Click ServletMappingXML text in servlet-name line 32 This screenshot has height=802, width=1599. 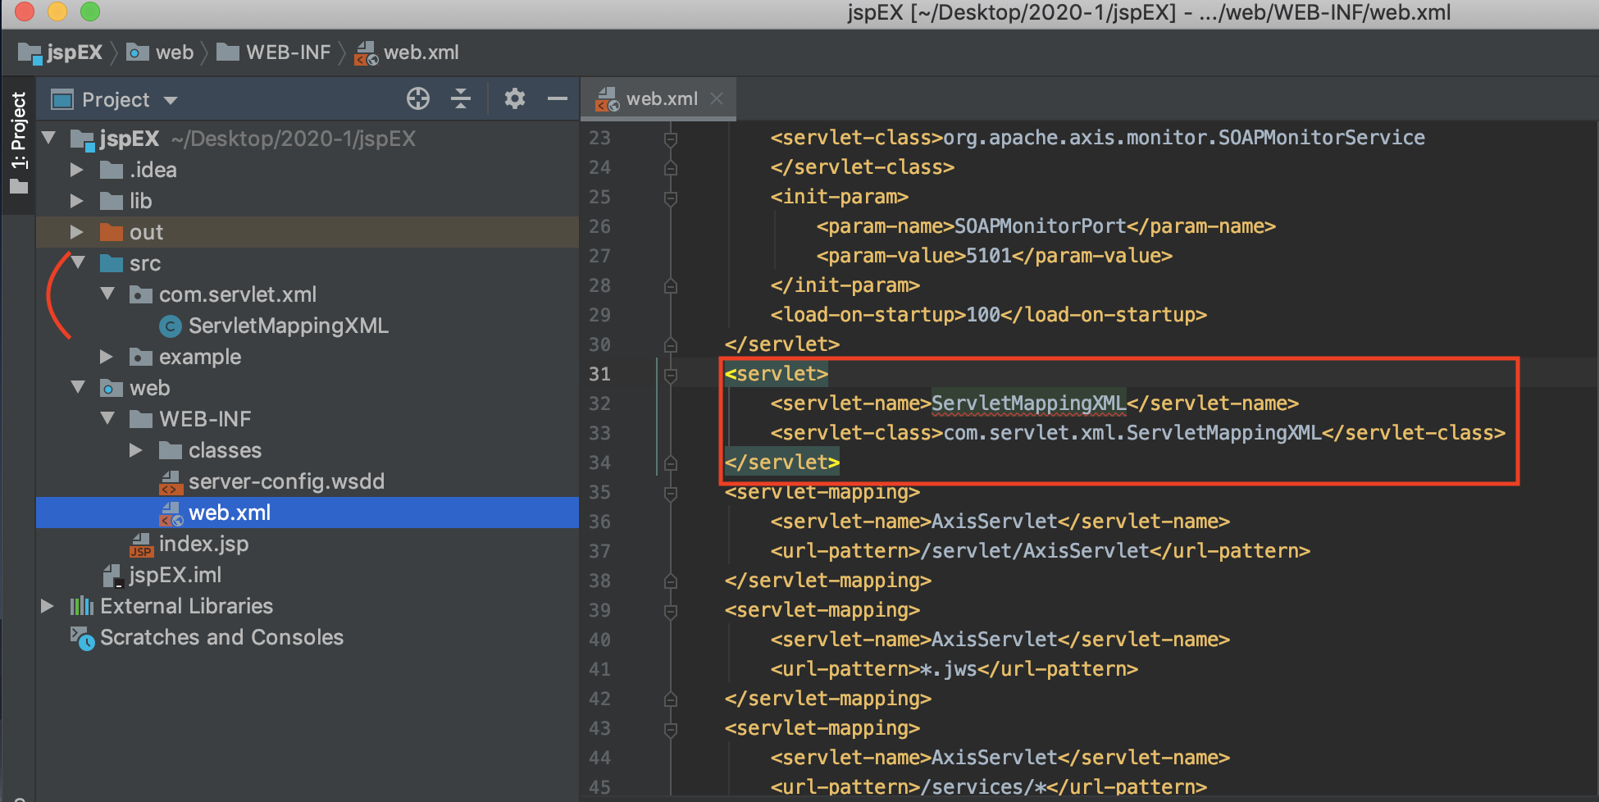(1028, 403)
